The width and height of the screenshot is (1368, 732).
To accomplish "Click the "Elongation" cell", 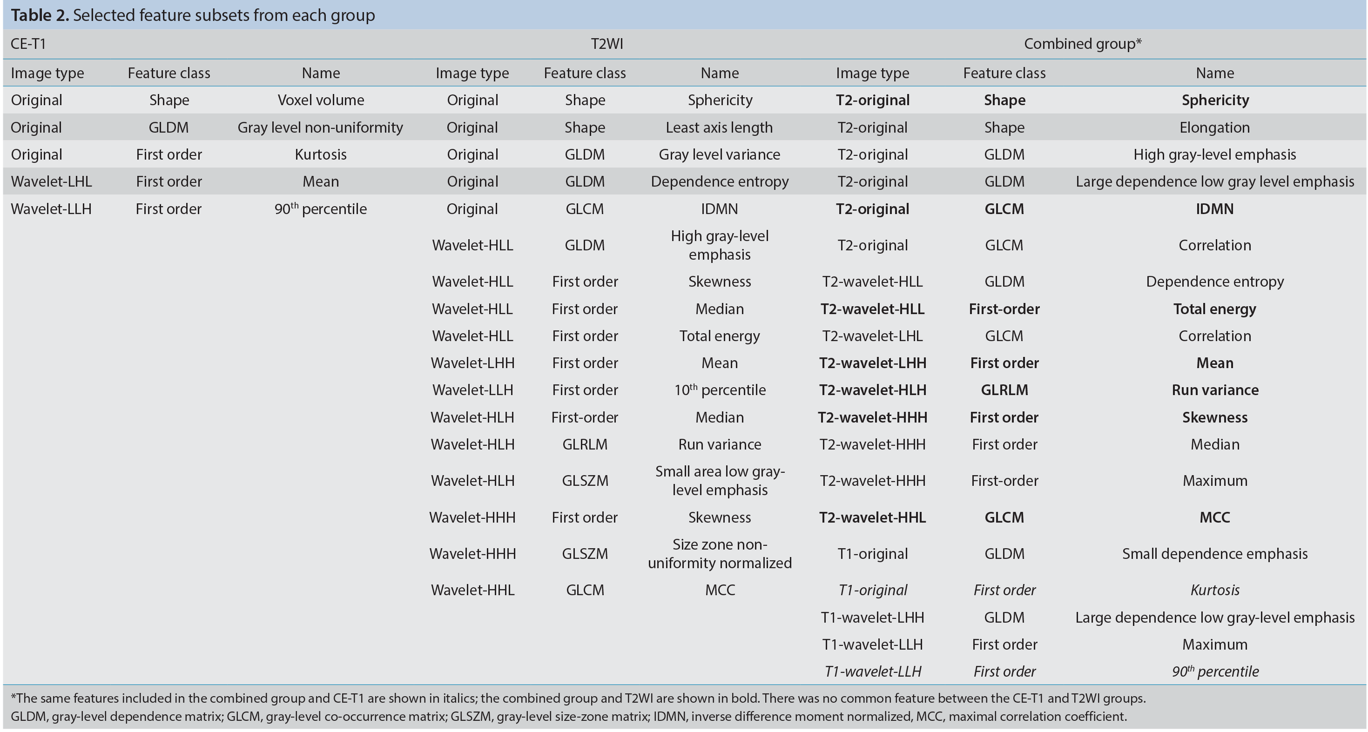I will click(1214, 128).
